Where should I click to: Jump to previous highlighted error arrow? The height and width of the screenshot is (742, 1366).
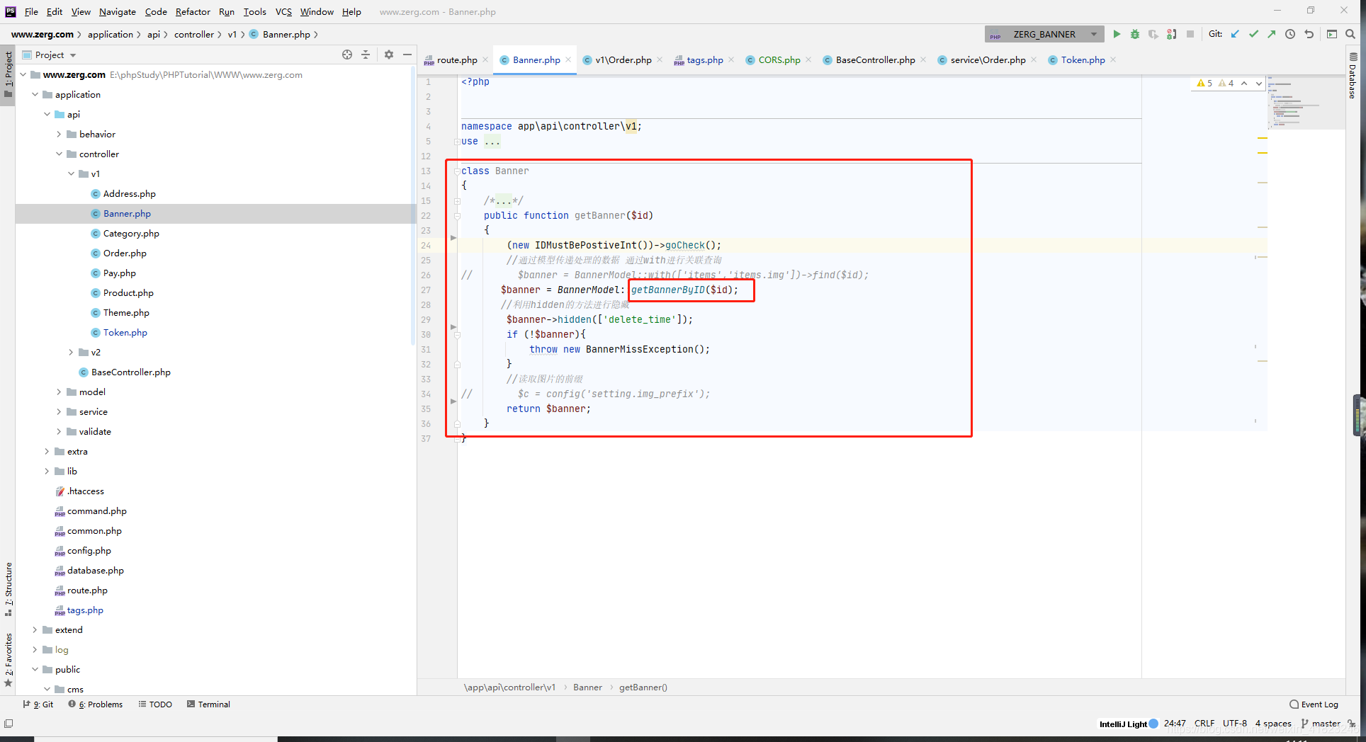click(x=1244, y=84)
